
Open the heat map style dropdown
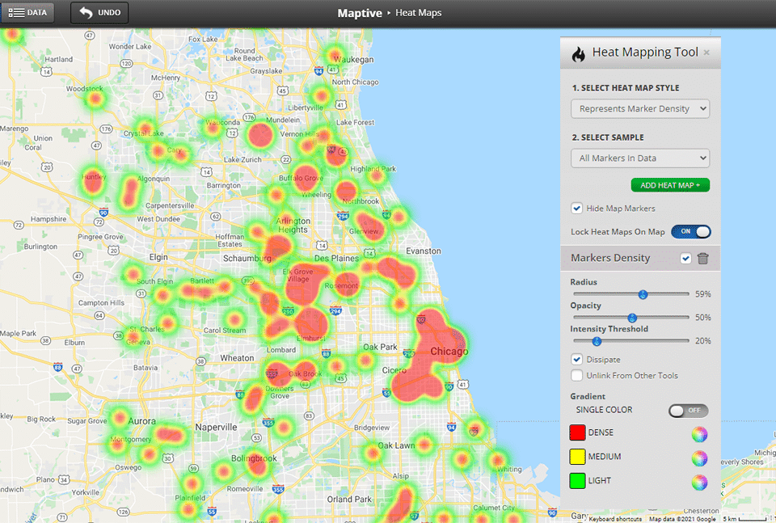(x=639, y=108)
